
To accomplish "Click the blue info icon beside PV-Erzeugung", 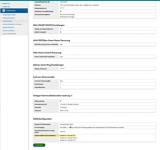I will pos(70,127).
